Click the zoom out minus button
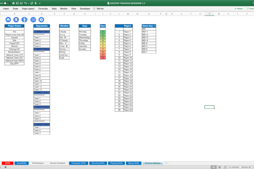Viewport: 254px width, 169px height. (x=230, y=167)
